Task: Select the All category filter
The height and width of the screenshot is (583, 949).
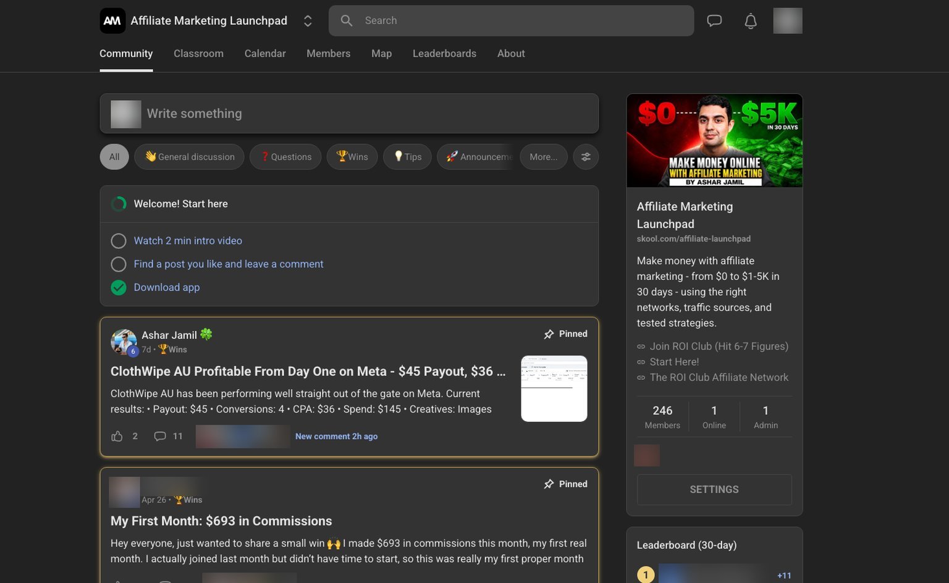Action: tap(114, 157)
